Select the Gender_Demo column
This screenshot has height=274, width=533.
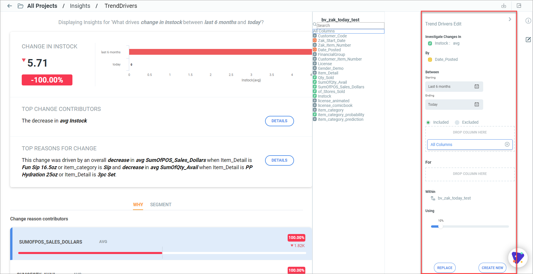coord(331,68)
